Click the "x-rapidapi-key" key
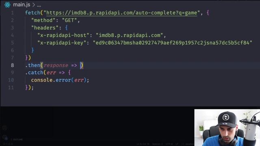The width and height of the screenshot is (260, 146). [62, 43]
